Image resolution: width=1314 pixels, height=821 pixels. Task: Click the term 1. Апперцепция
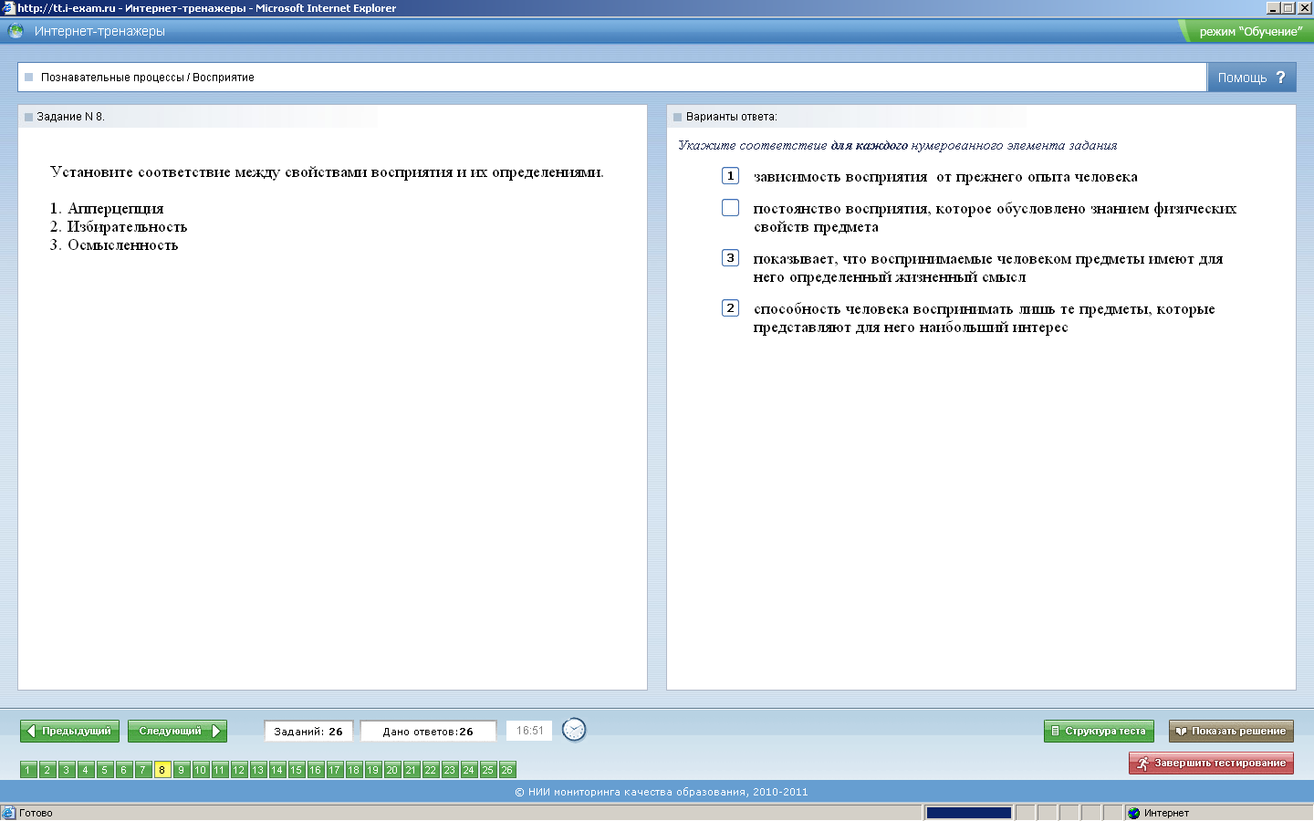click(x=107, y=209)
